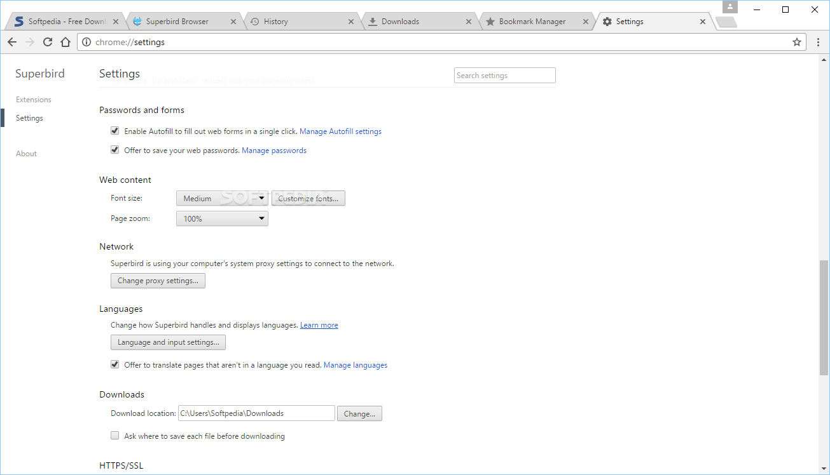Click the forward navigation arrow
Viewport: 830px width, 475px height.
click(30, 42)
